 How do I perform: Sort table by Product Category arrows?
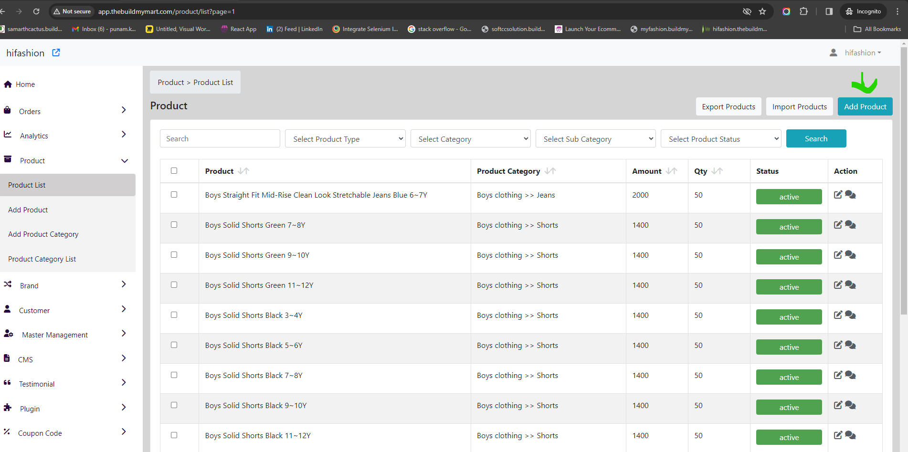tap(550, 171)
